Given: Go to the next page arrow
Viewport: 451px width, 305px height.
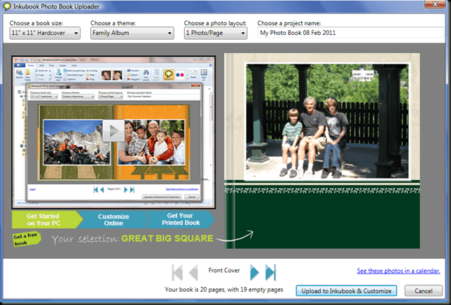Looking at the screenshot, I should point(254,272).
